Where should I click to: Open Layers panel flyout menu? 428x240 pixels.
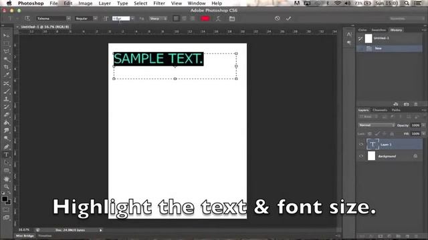tap(423, 110)
